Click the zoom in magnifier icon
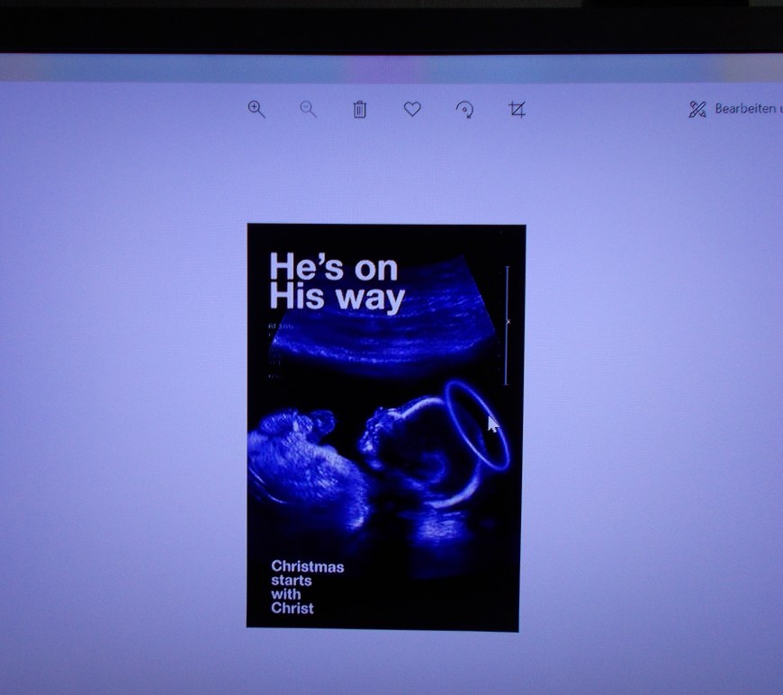783x695 pixels. [x=256, y=110]
